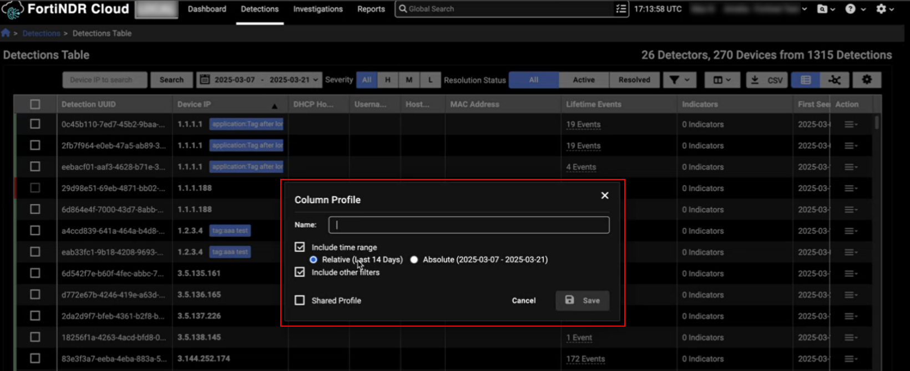Set Severity filter to H
910x371 pixels.
point(388,80)
